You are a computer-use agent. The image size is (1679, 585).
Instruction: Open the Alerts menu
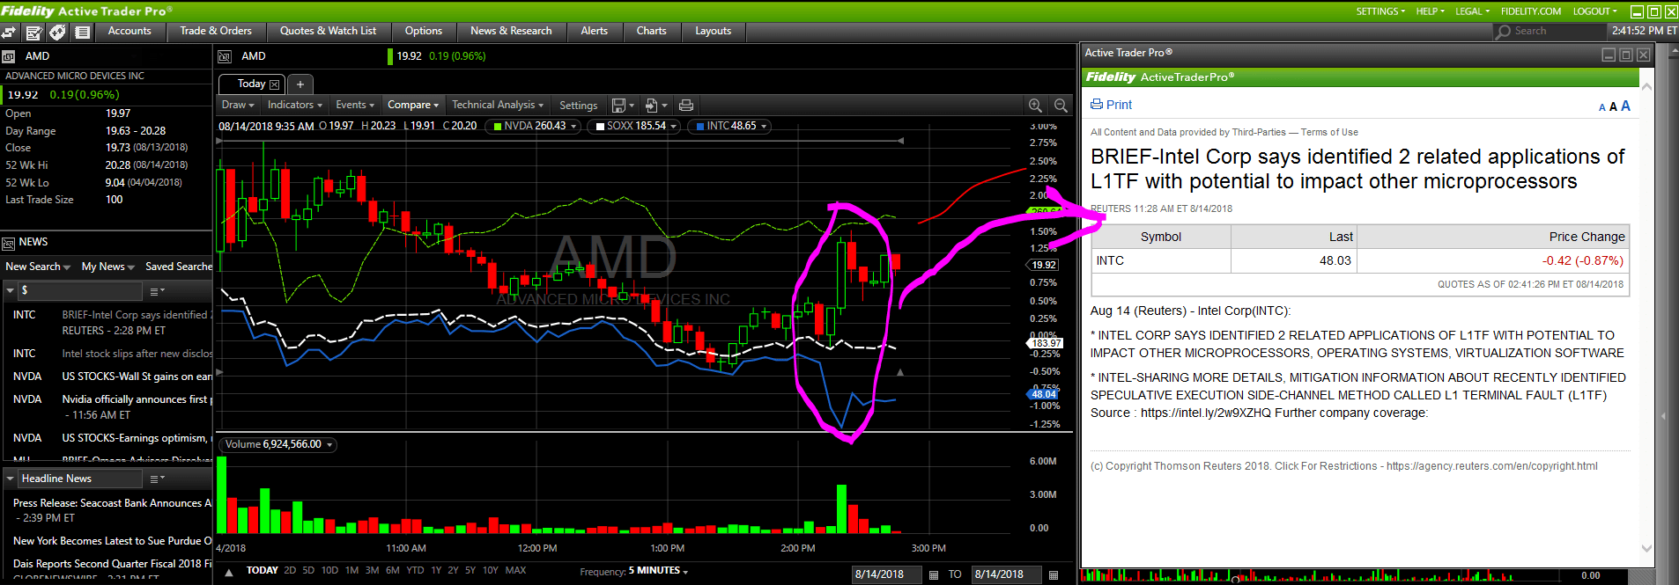tap(595, 31)
